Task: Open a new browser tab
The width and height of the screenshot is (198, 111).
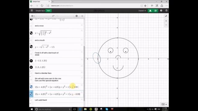Action: pos(53,2)
